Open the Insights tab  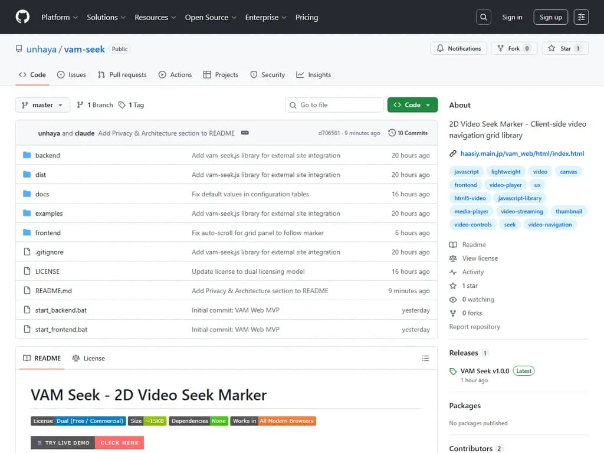pos(313,75)
